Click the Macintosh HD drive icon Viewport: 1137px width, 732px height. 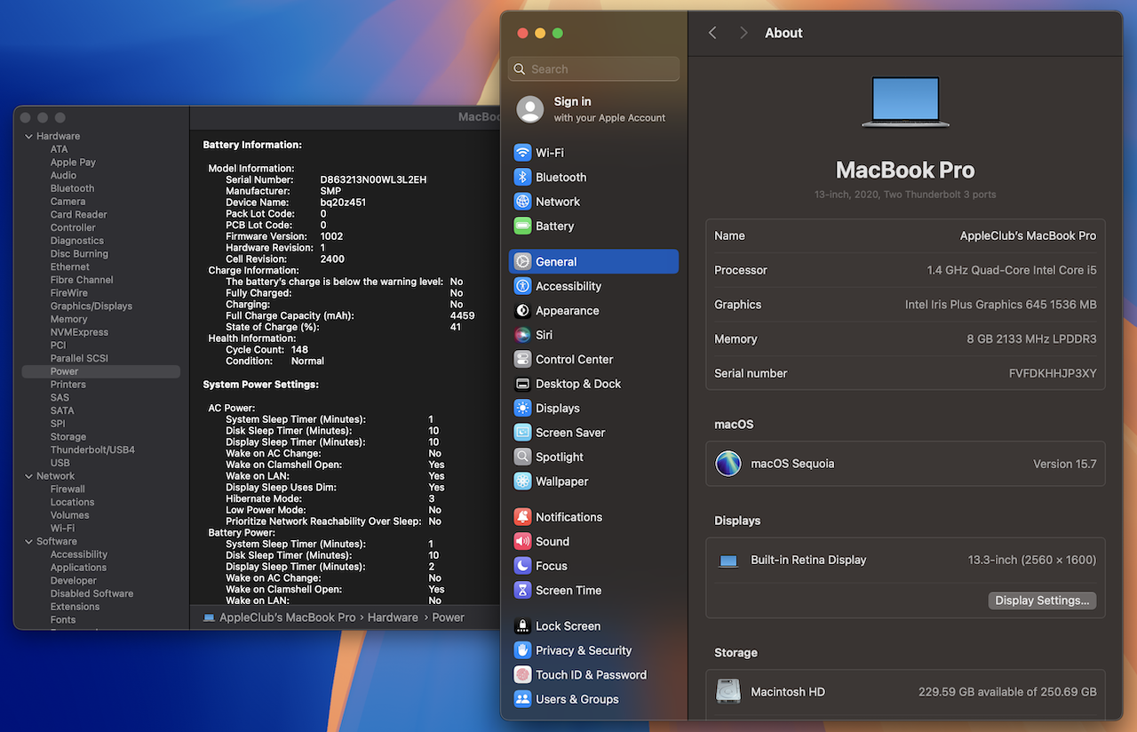tap(728, 692)
